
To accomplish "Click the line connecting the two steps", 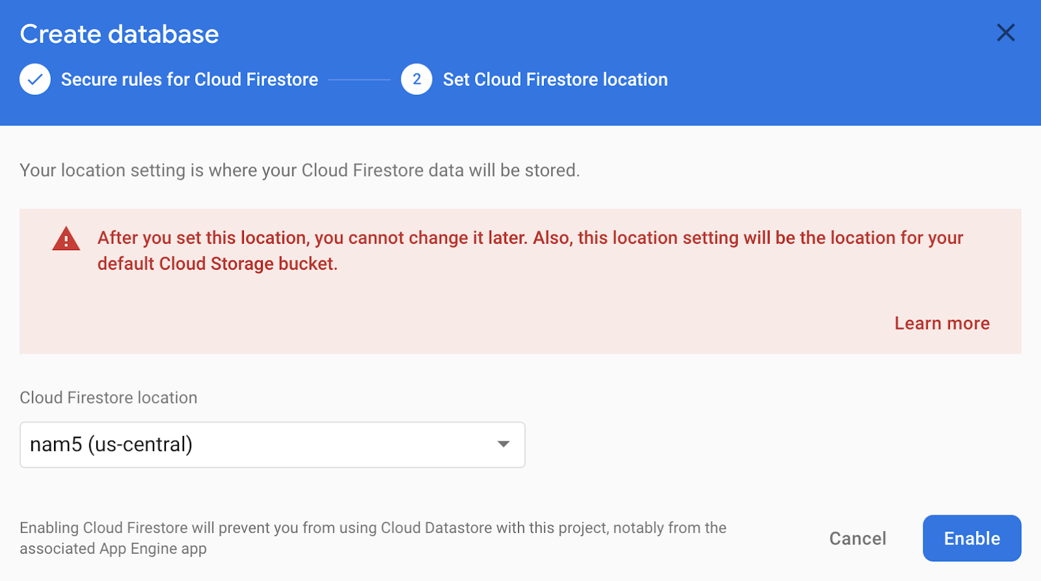I will click(x=359, y=80).
